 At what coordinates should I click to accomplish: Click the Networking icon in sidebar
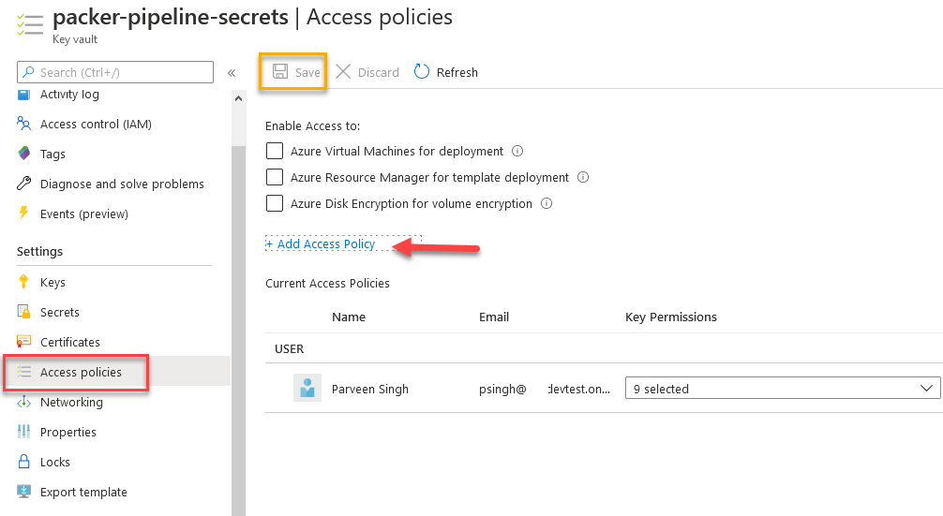tap(24, 402)
